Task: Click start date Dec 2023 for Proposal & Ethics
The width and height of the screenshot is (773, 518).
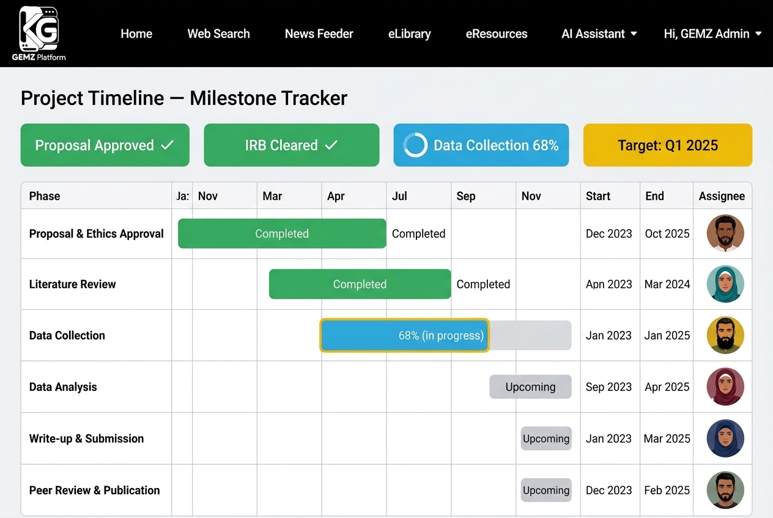Action: point(609,233)
